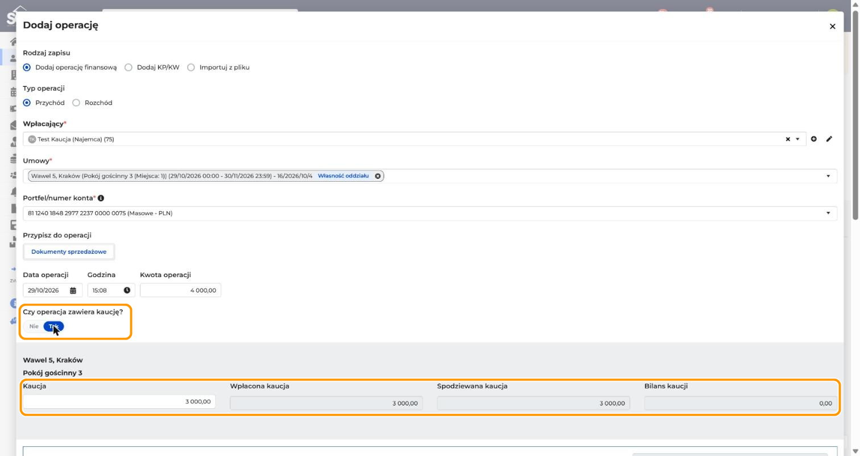The height and width of the screenshot is (456, 860).
Task: Open the Portfel/numer konta dropdown
Action: [x=828, y=213]
